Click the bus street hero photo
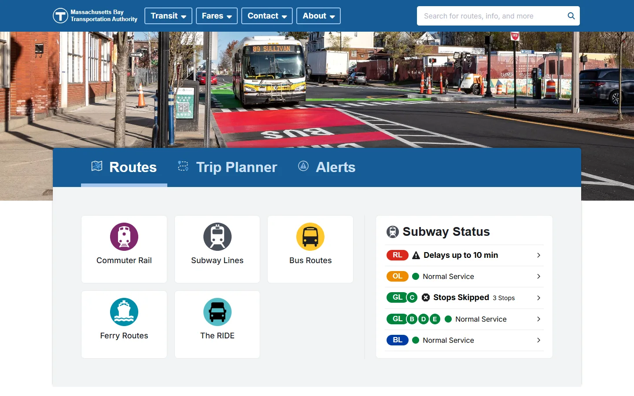 [317, 89]
